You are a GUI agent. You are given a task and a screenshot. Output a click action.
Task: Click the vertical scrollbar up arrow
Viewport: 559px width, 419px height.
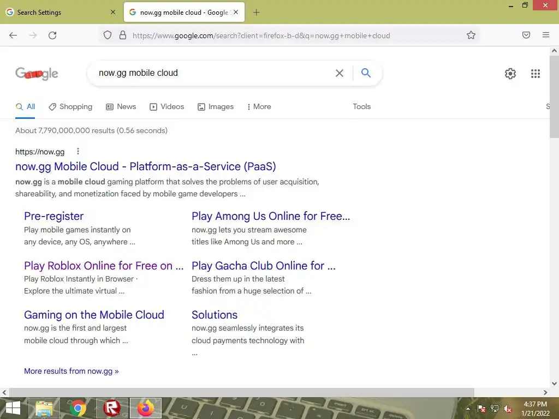coord(554,51)
